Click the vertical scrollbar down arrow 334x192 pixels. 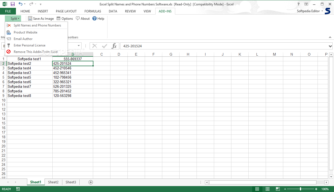[331, 177]
